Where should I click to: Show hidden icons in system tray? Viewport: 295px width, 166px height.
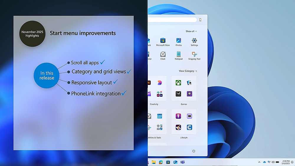coord(259,162)
